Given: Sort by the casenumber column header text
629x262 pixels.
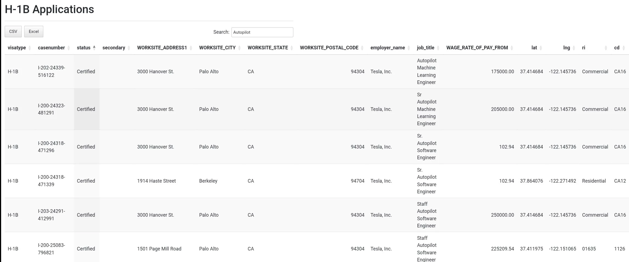Looking at the screenshot, I should (51, 48).
